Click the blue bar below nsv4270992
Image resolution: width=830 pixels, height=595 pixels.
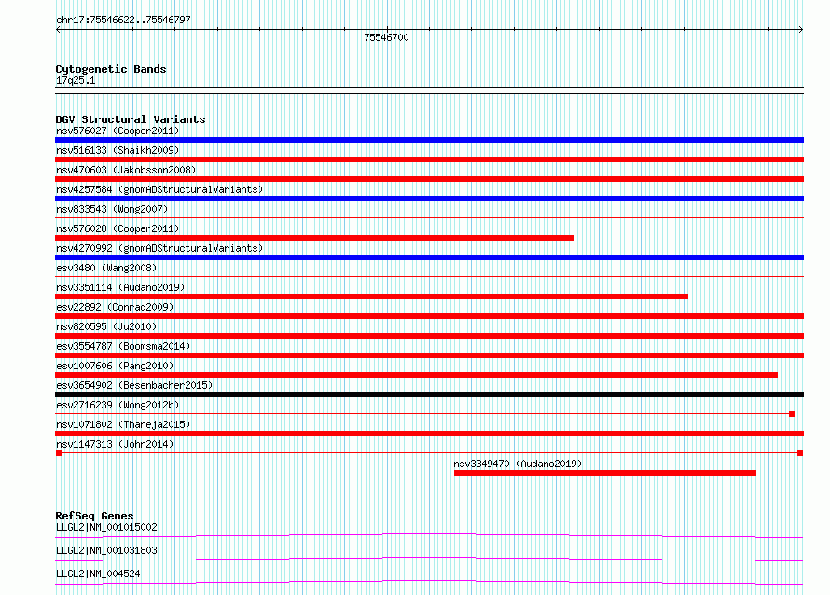click(x=429, y=257)
